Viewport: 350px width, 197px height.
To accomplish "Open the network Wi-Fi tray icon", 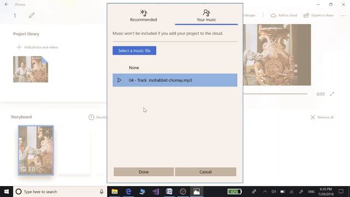I will pyautogui.click(x=291, y=192).
